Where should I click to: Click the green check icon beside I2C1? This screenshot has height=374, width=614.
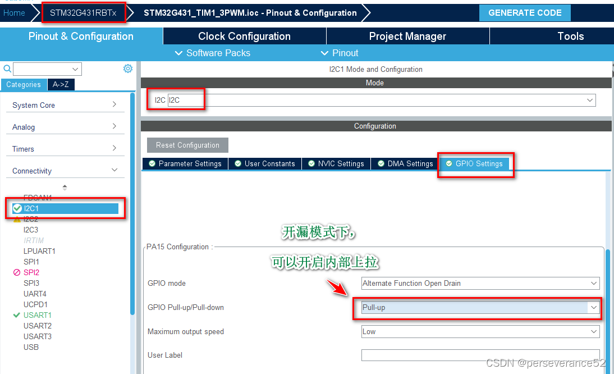pos(17,208)
